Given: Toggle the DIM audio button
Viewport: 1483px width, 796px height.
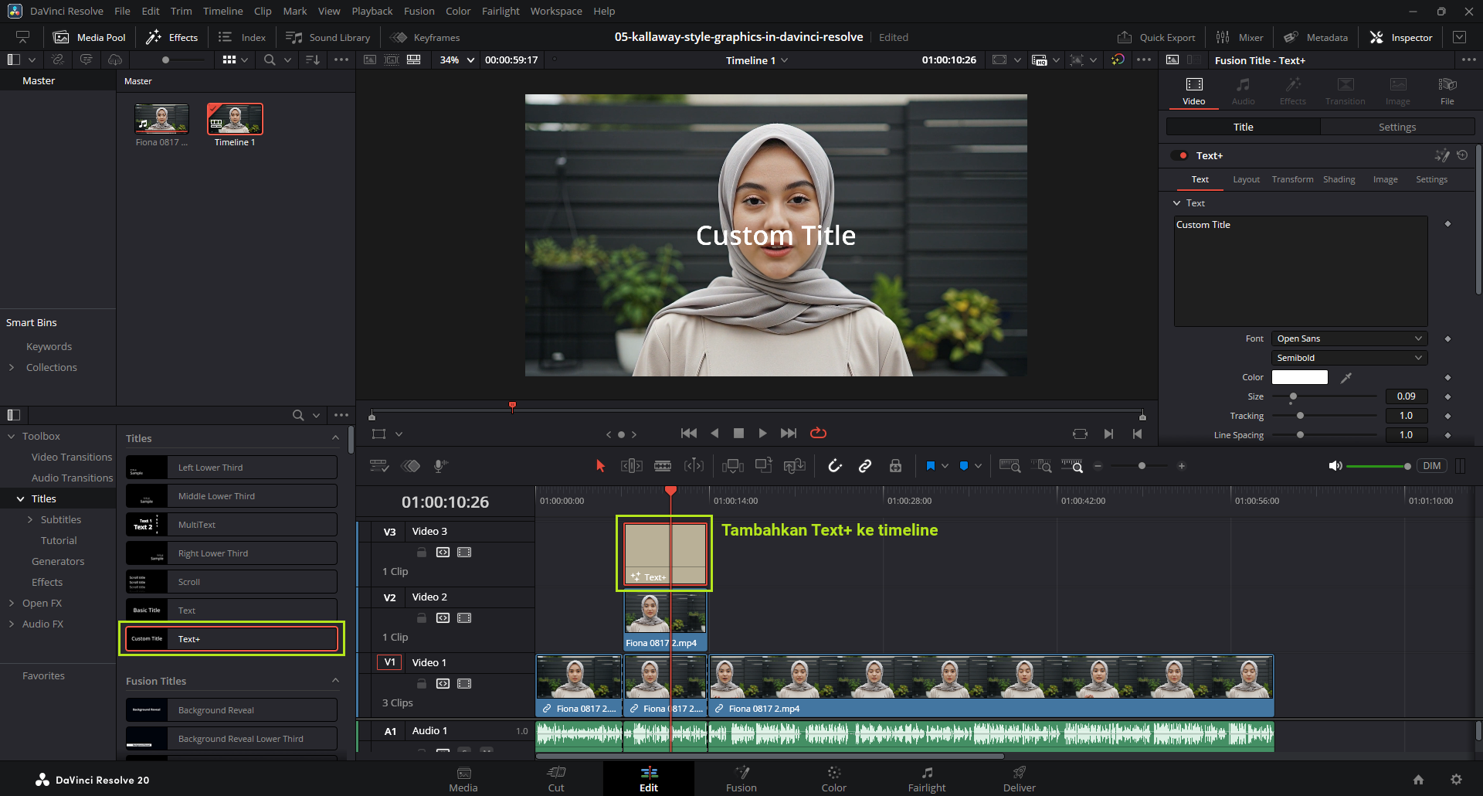Looking at the screenshot, I should [x=1431, y=465].
